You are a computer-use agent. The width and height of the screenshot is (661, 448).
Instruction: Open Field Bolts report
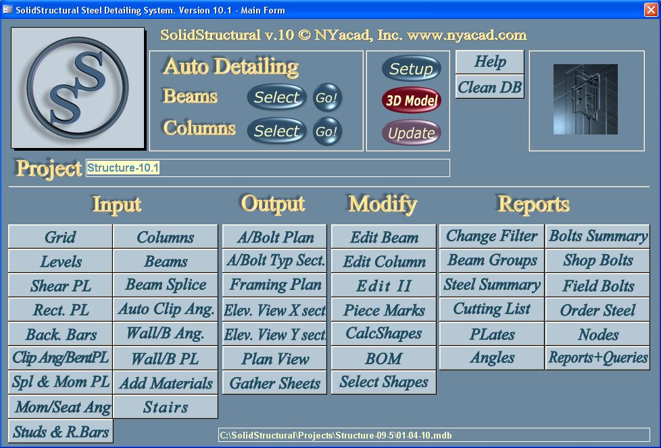coord(597,285)
